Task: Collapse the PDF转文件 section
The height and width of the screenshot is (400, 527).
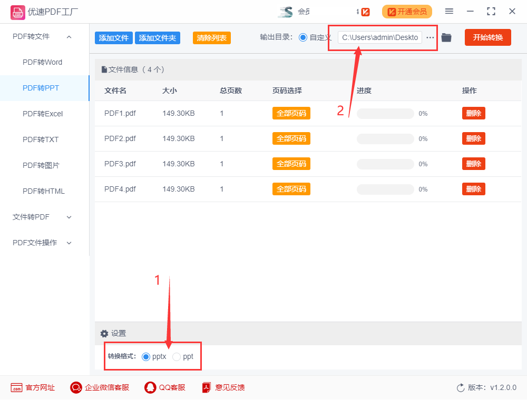Action: click(x=69, y=37)
